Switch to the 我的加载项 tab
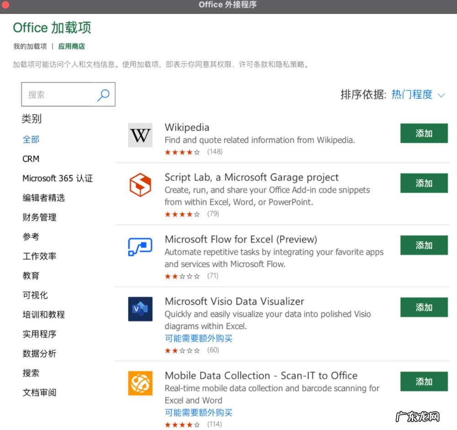The height and width of the screenshot is (430, 457). (29, 46)
